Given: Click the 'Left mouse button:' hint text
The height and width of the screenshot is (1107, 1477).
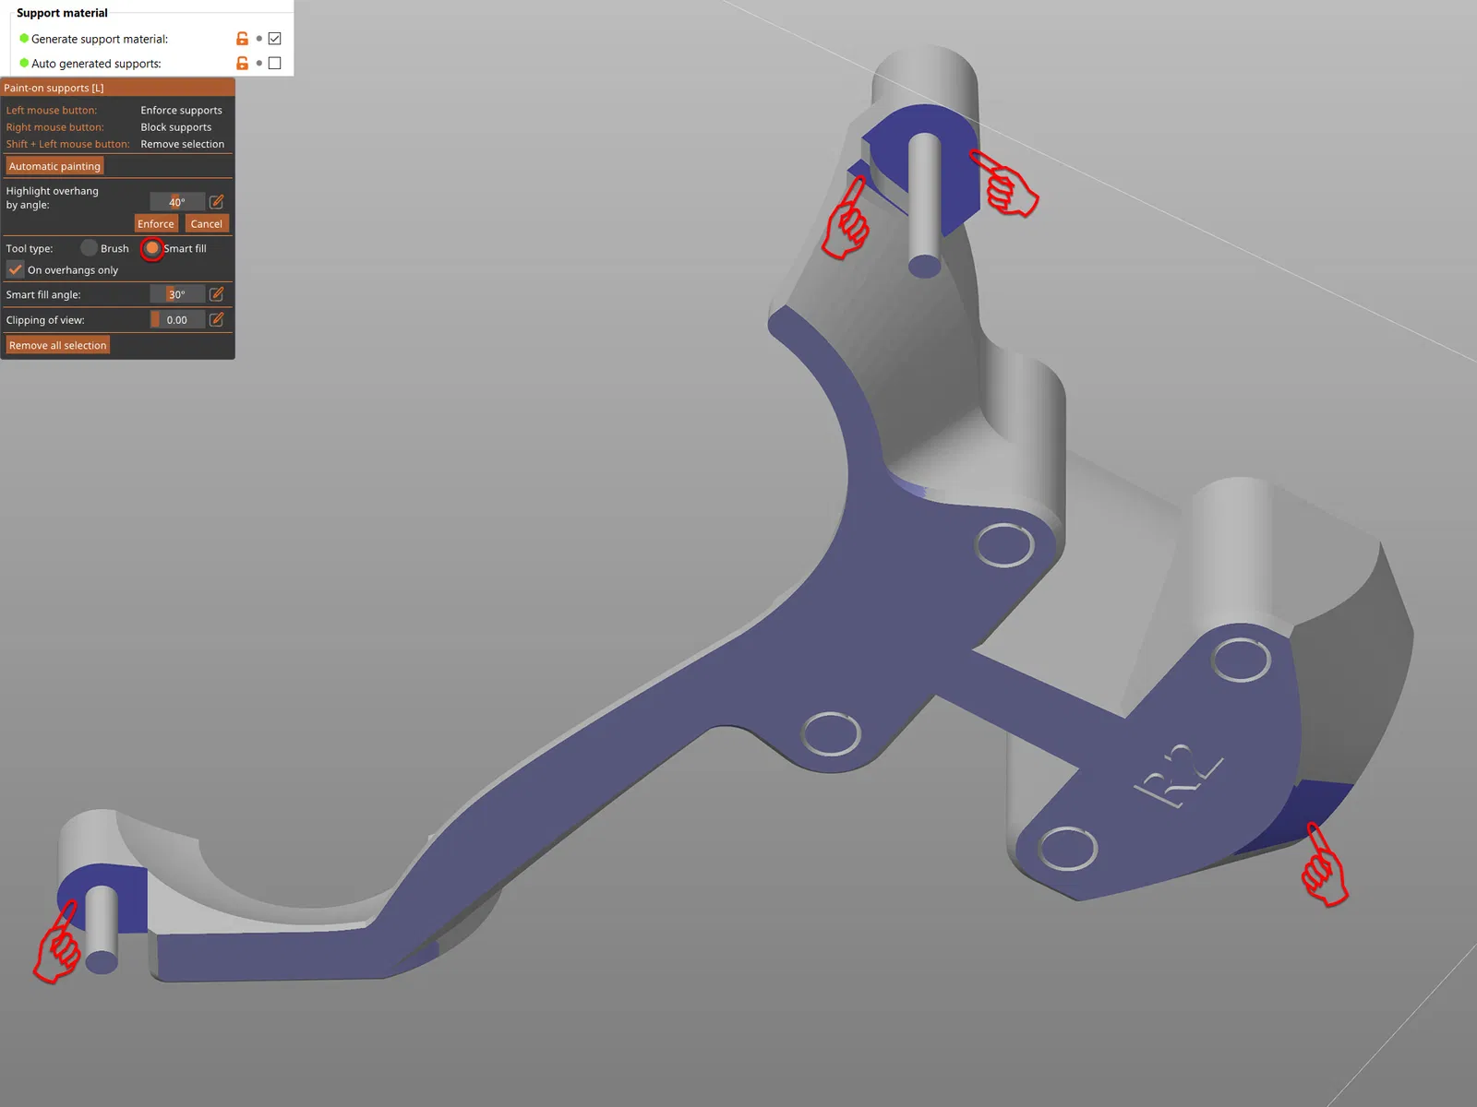Looking at the screenshot, I should point(52,110).
